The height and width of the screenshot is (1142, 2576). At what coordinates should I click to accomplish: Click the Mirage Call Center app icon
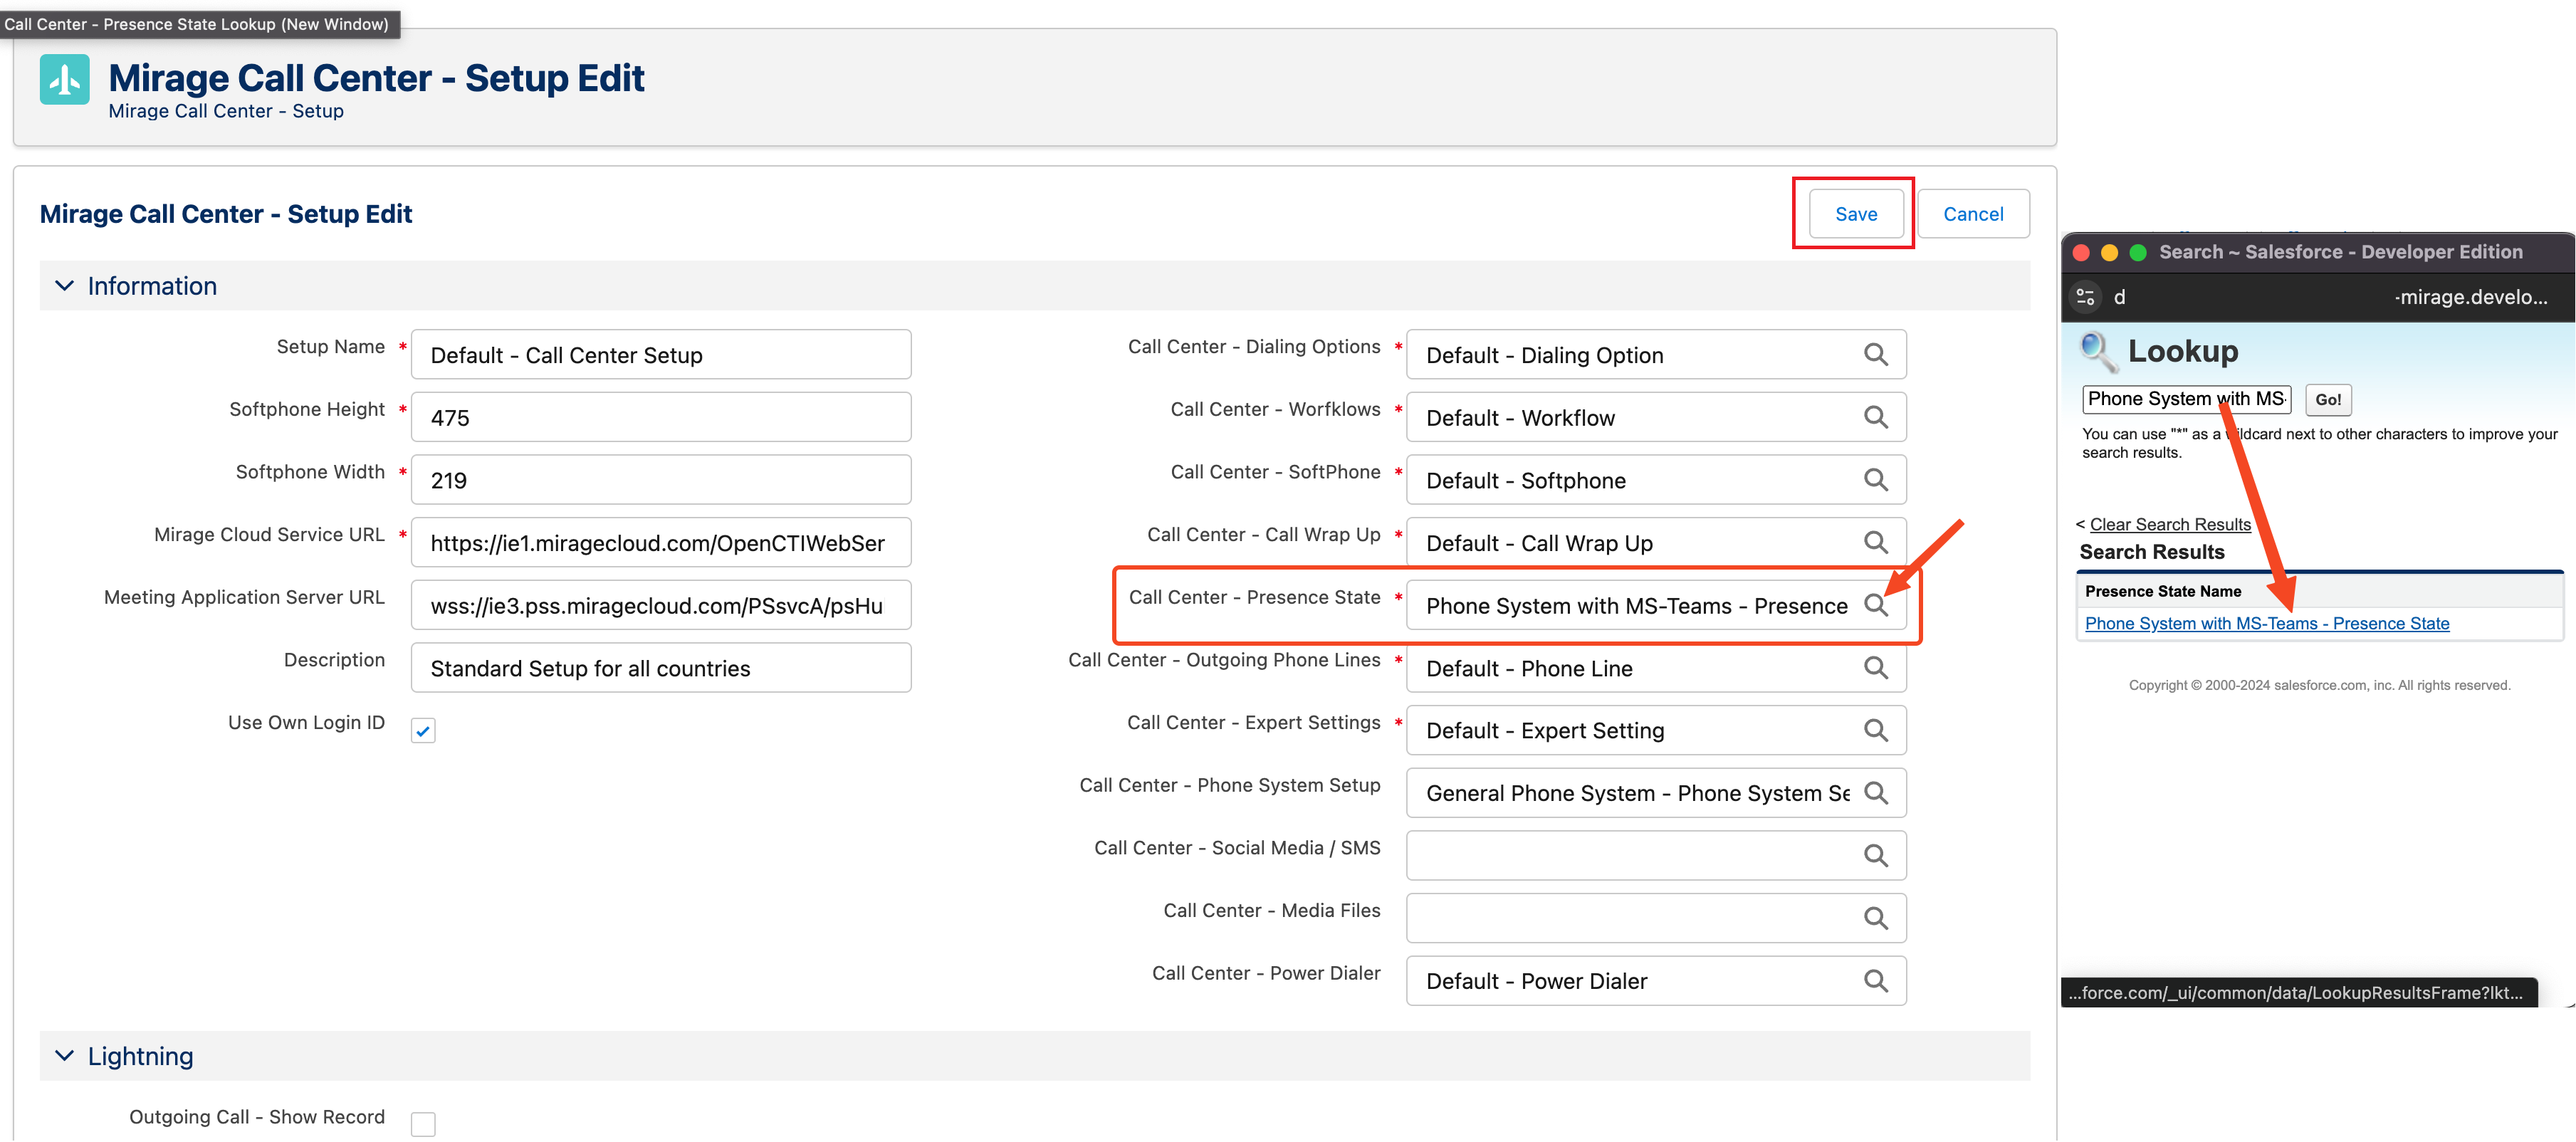click(65, 79)
